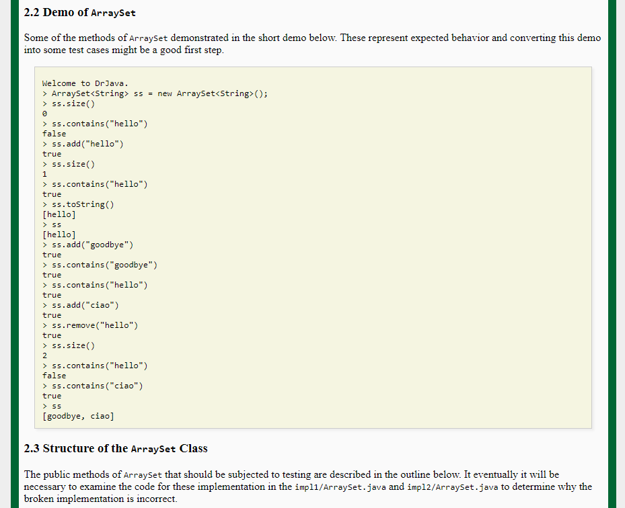Click the '2.3 Structure of the ArraySet Class' heading

point(116,449)
